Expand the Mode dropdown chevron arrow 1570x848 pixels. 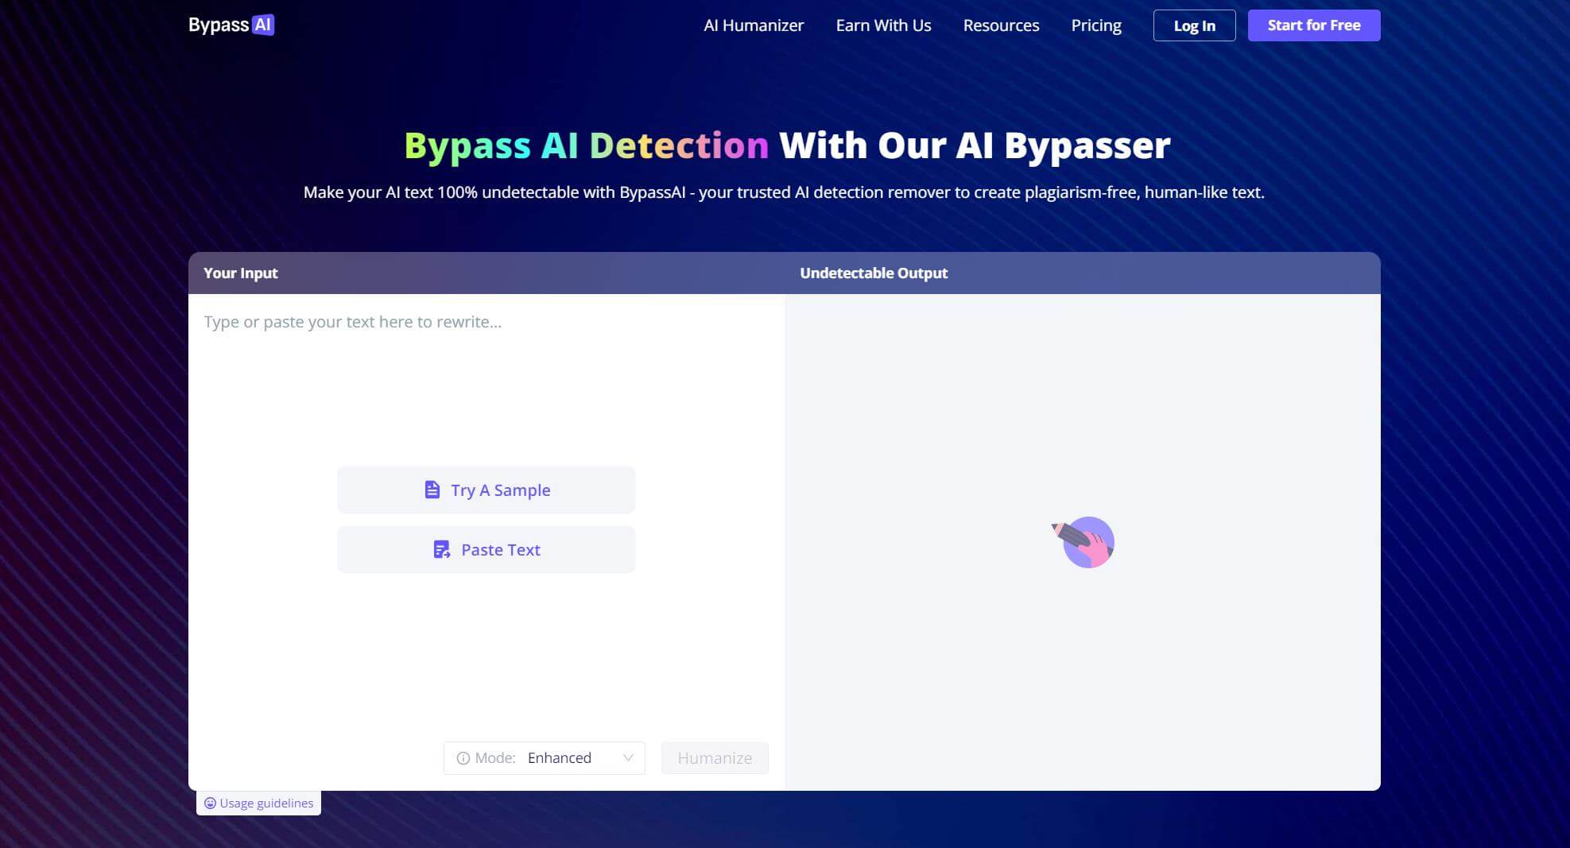click(628, 757)
